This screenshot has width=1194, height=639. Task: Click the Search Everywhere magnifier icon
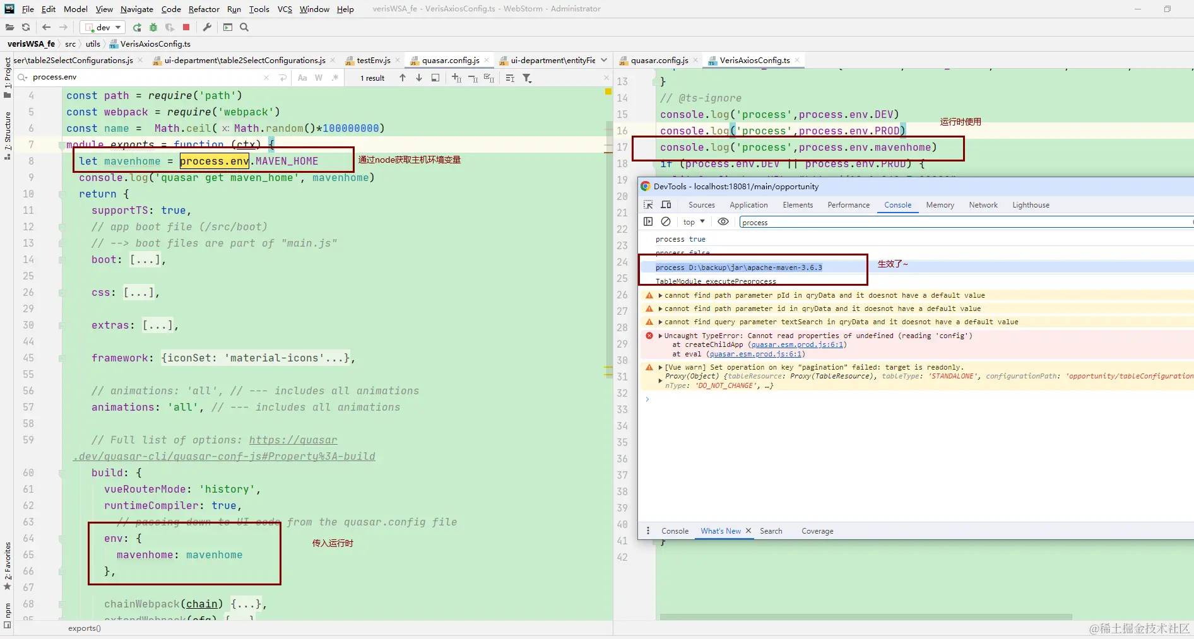pos(244,27)
